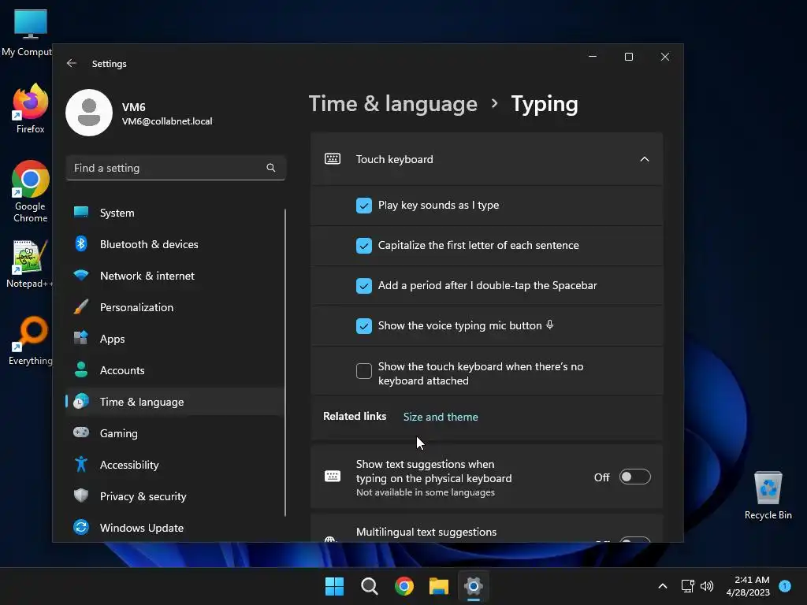Uncheck Add a period after double-tap Spacebar
The image size is (807, 605).
click(x=364, y=285)
